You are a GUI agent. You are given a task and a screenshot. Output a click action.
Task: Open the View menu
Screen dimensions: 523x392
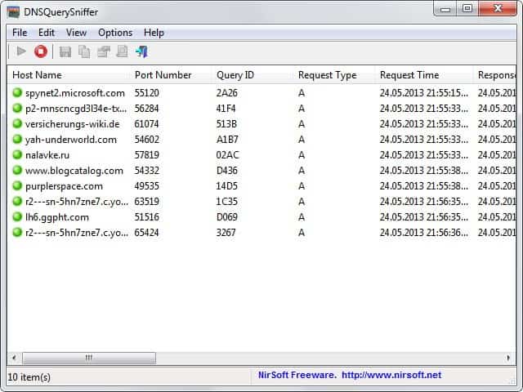point(76,33)
